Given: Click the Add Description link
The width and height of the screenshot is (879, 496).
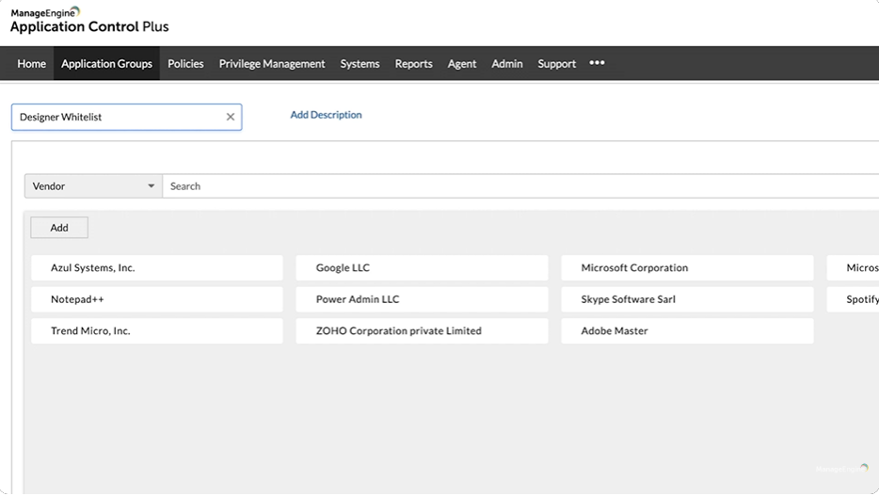Looking at the screenshot, I should pos(326,114).
